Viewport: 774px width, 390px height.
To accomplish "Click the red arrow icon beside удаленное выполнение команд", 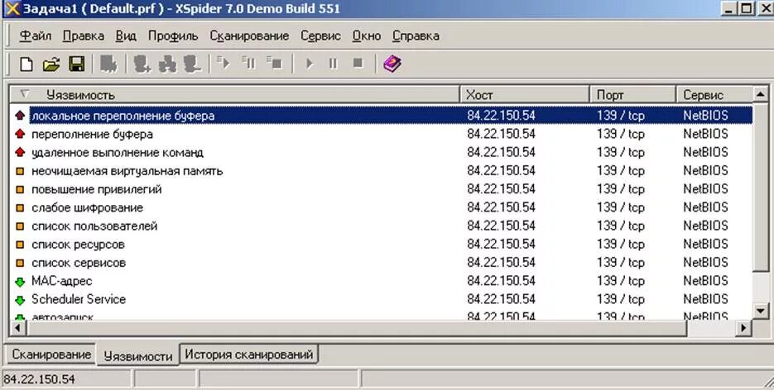I will 20,152.
